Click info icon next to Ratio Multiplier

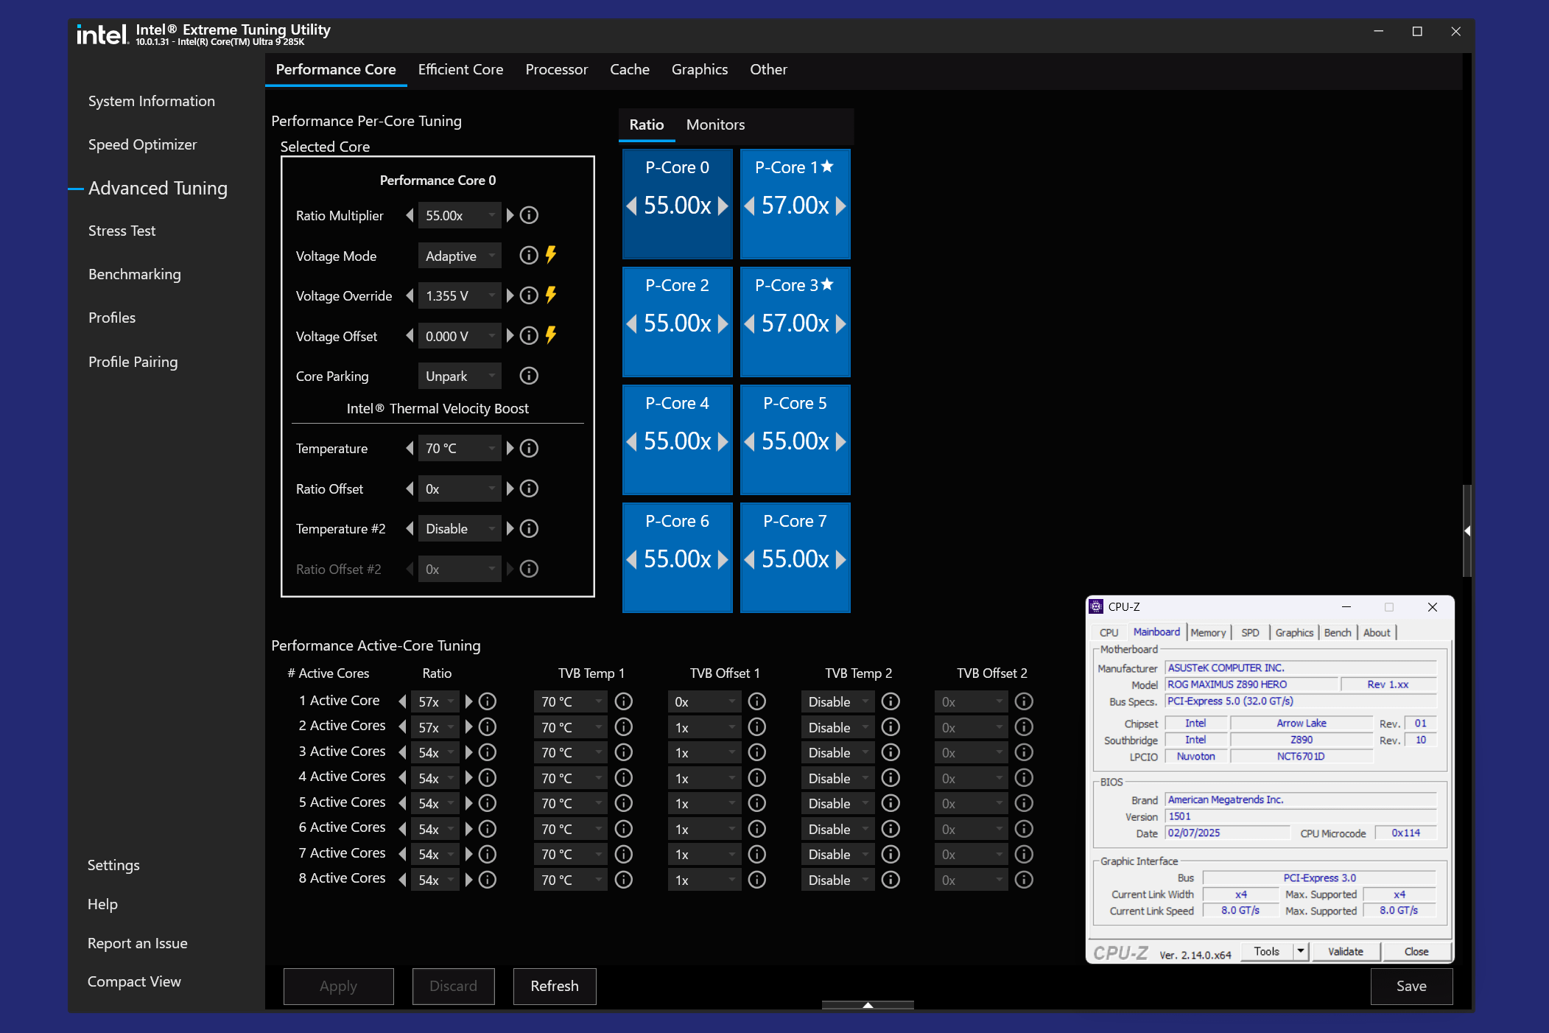[529, 215]
